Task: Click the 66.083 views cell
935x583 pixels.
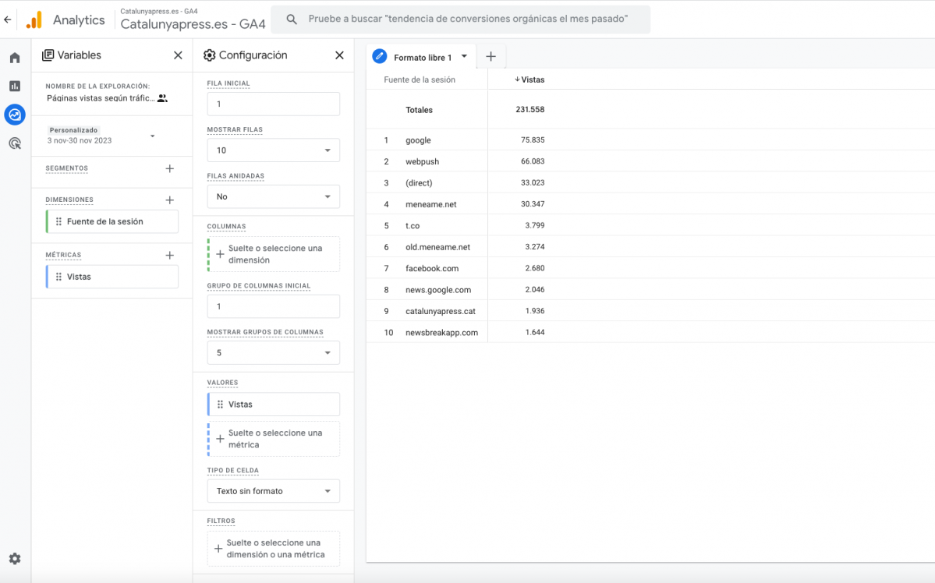Action: click(533, 161)
